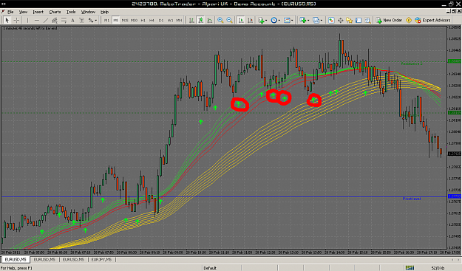Open the Help menu

click(105, 12)
